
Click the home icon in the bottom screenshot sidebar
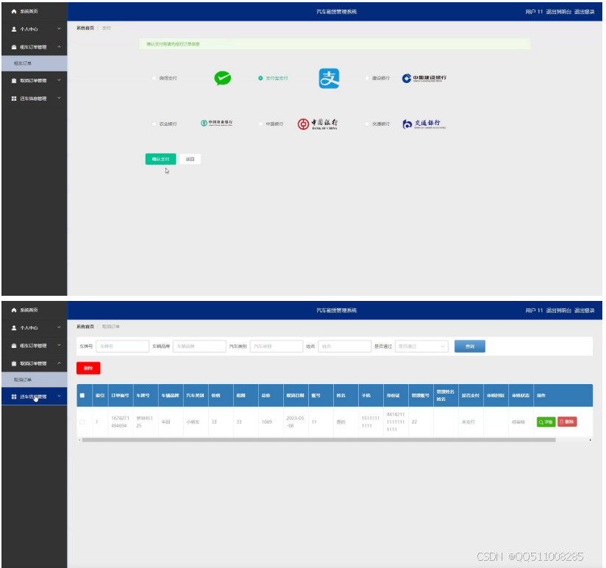(x=14, y=310)
